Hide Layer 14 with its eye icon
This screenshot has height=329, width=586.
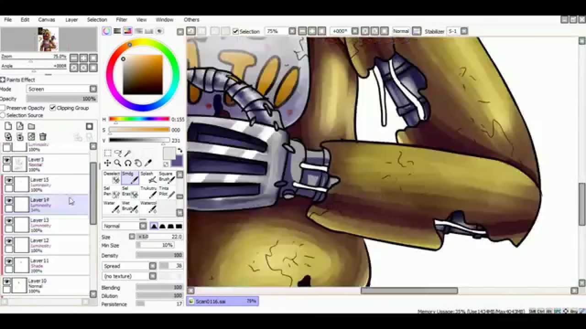pyautogui.click(x=9, y=200)
